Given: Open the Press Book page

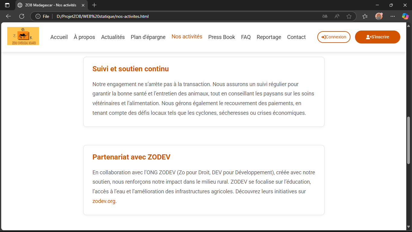Looking at the screenshot, I should pos(222,37).
